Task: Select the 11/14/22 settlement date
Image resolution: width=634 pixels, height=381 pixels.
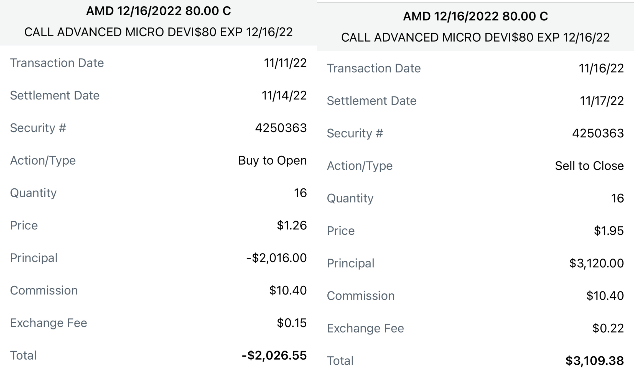Action: (x=284, y=95)
